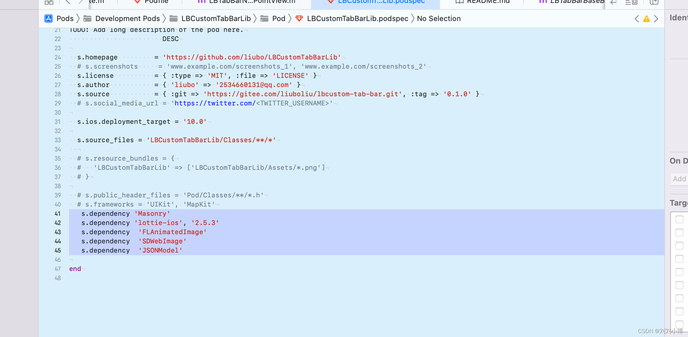Click the github homepage URL string
The image size is (688, 337).
252,57
